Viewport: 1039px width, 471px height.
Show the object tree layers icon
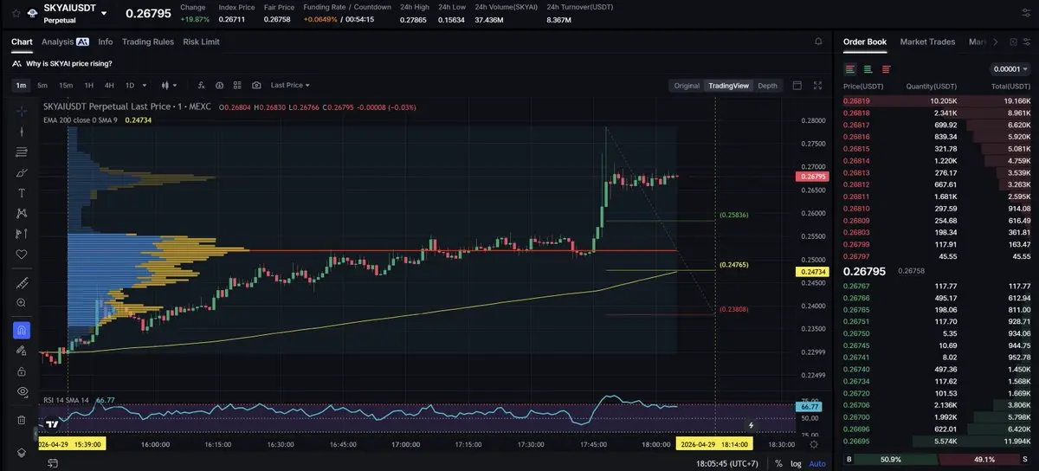tap(22, 453)
